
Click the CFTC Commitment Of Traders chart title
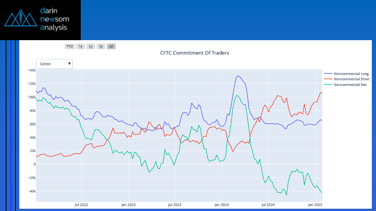click(194, 53)
